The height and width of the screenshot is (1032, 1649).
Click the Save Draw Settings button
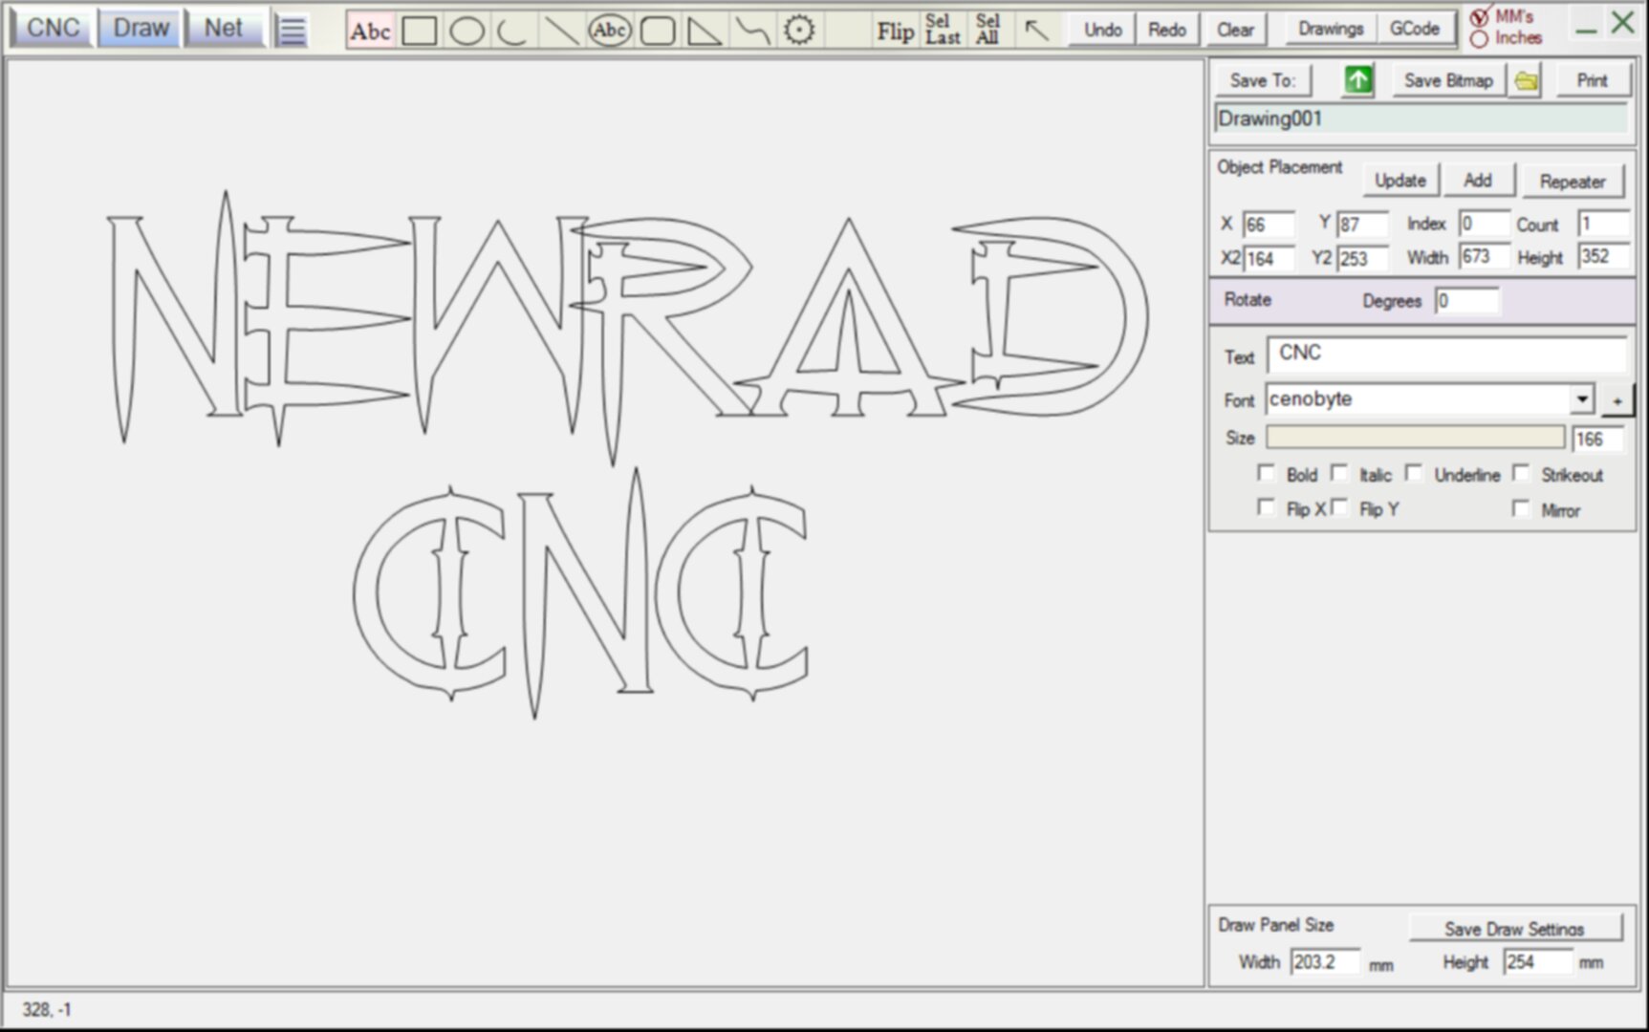(x=1514, y=928)
